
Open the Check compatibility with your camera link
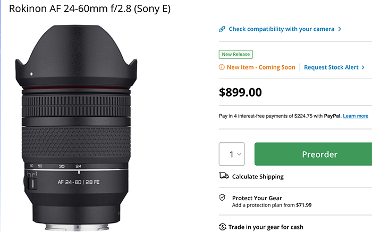point(281,29)
